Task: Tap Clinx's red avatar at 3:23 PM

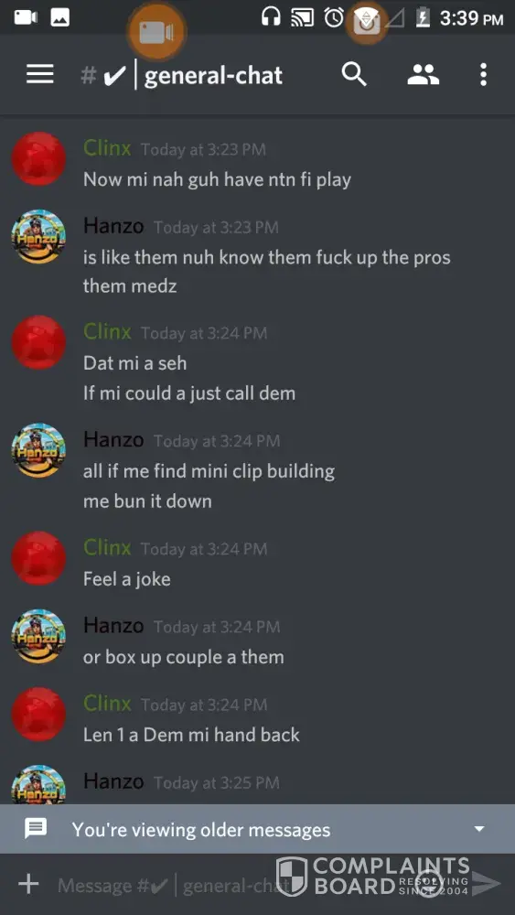Action: tap(38, 158)
